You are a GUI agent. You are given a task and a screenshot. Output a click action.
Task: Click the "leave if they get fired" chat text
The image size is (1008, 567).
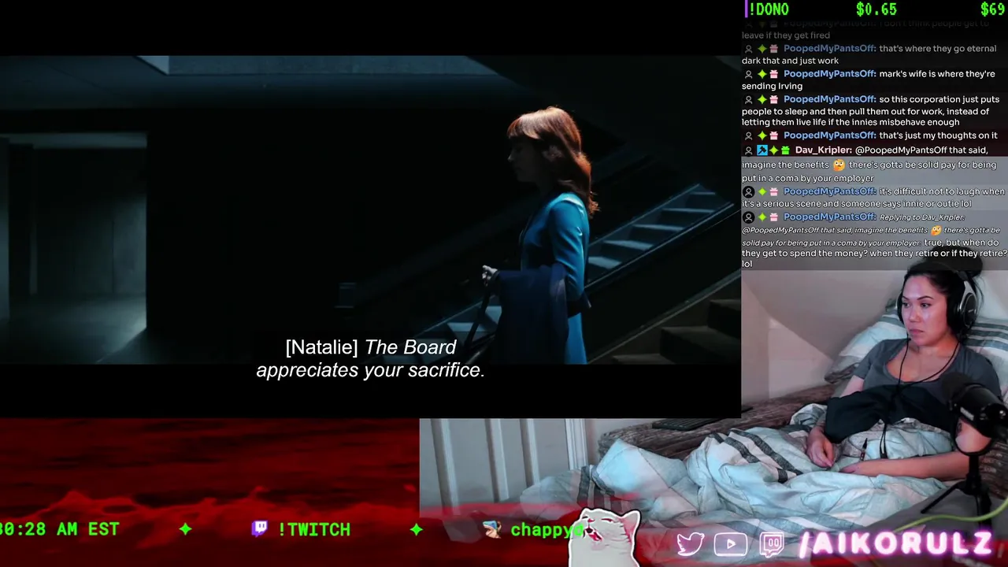pyautogui.click(x=786, y=35)
